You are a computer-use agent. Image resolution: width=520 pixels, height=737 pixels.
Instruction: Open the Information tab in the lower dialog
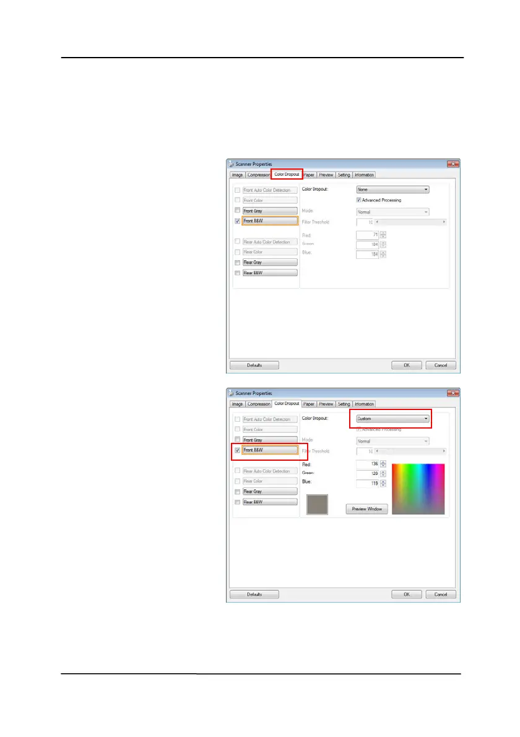[364, 404]
